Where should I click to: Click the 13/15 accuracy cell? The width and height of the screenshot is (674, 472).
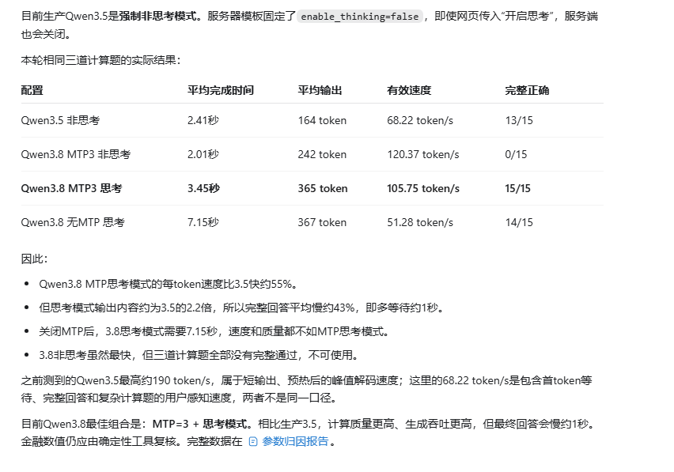click(x=519, y=120)
